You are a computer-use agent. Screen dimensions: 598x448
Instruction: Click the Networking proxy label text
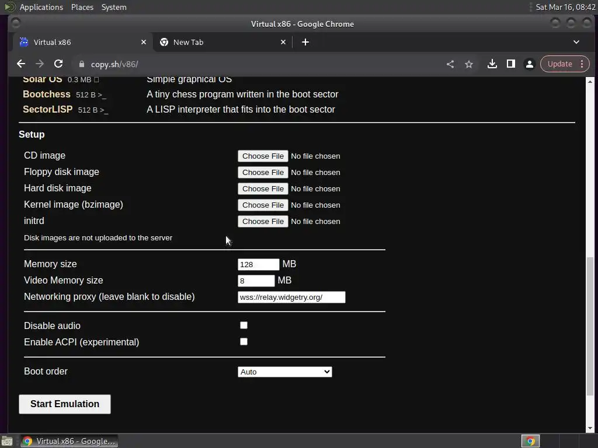point(109,297)
